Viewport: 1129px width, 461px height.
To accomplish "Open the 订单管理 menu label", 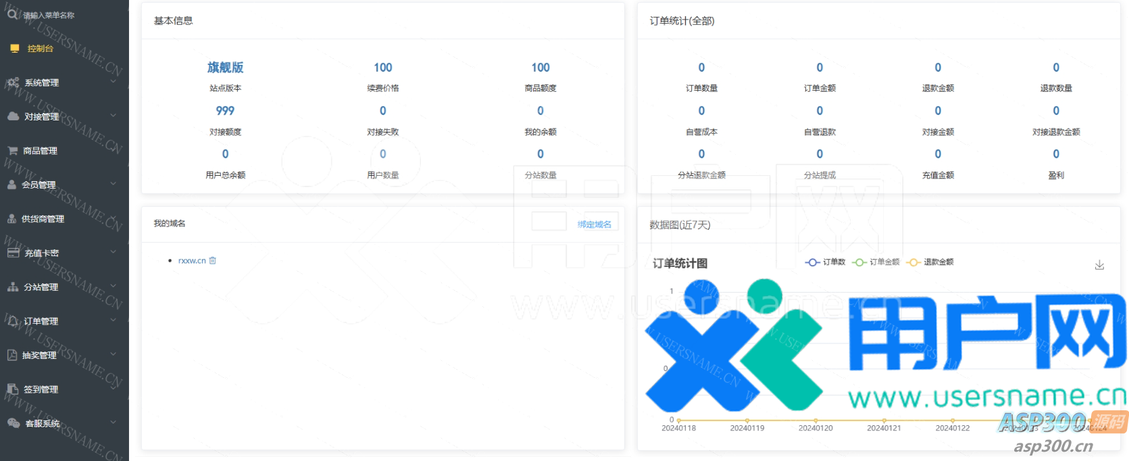I will point(41,321).
